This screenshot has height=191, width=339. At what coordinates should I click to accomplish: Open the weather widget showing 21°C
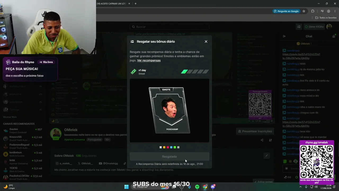(x=9, y=187)
